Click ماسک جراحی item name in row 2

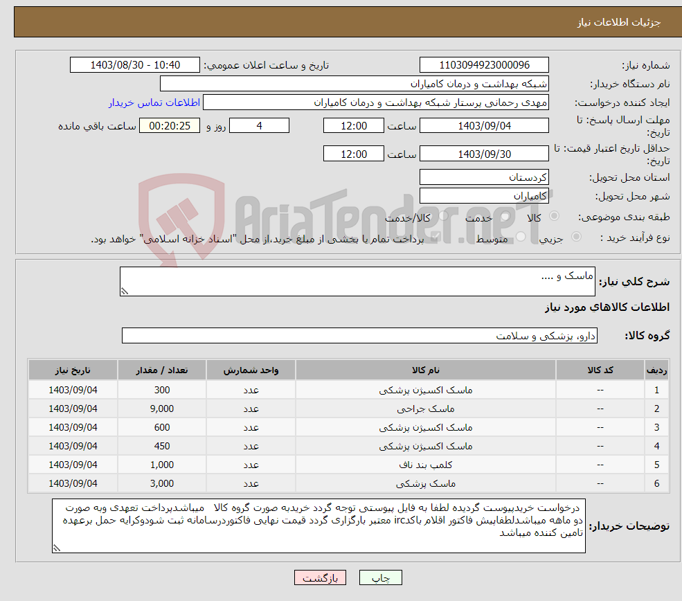426,409
